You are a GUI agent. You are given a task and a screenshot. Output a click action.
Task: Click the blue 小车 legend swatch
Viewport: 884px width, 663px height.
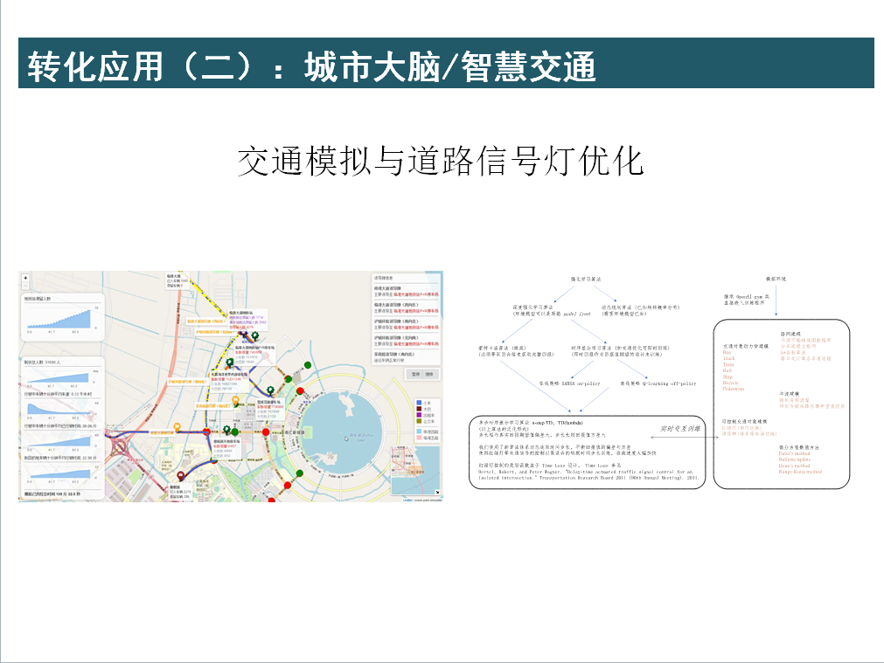[419, 403]
